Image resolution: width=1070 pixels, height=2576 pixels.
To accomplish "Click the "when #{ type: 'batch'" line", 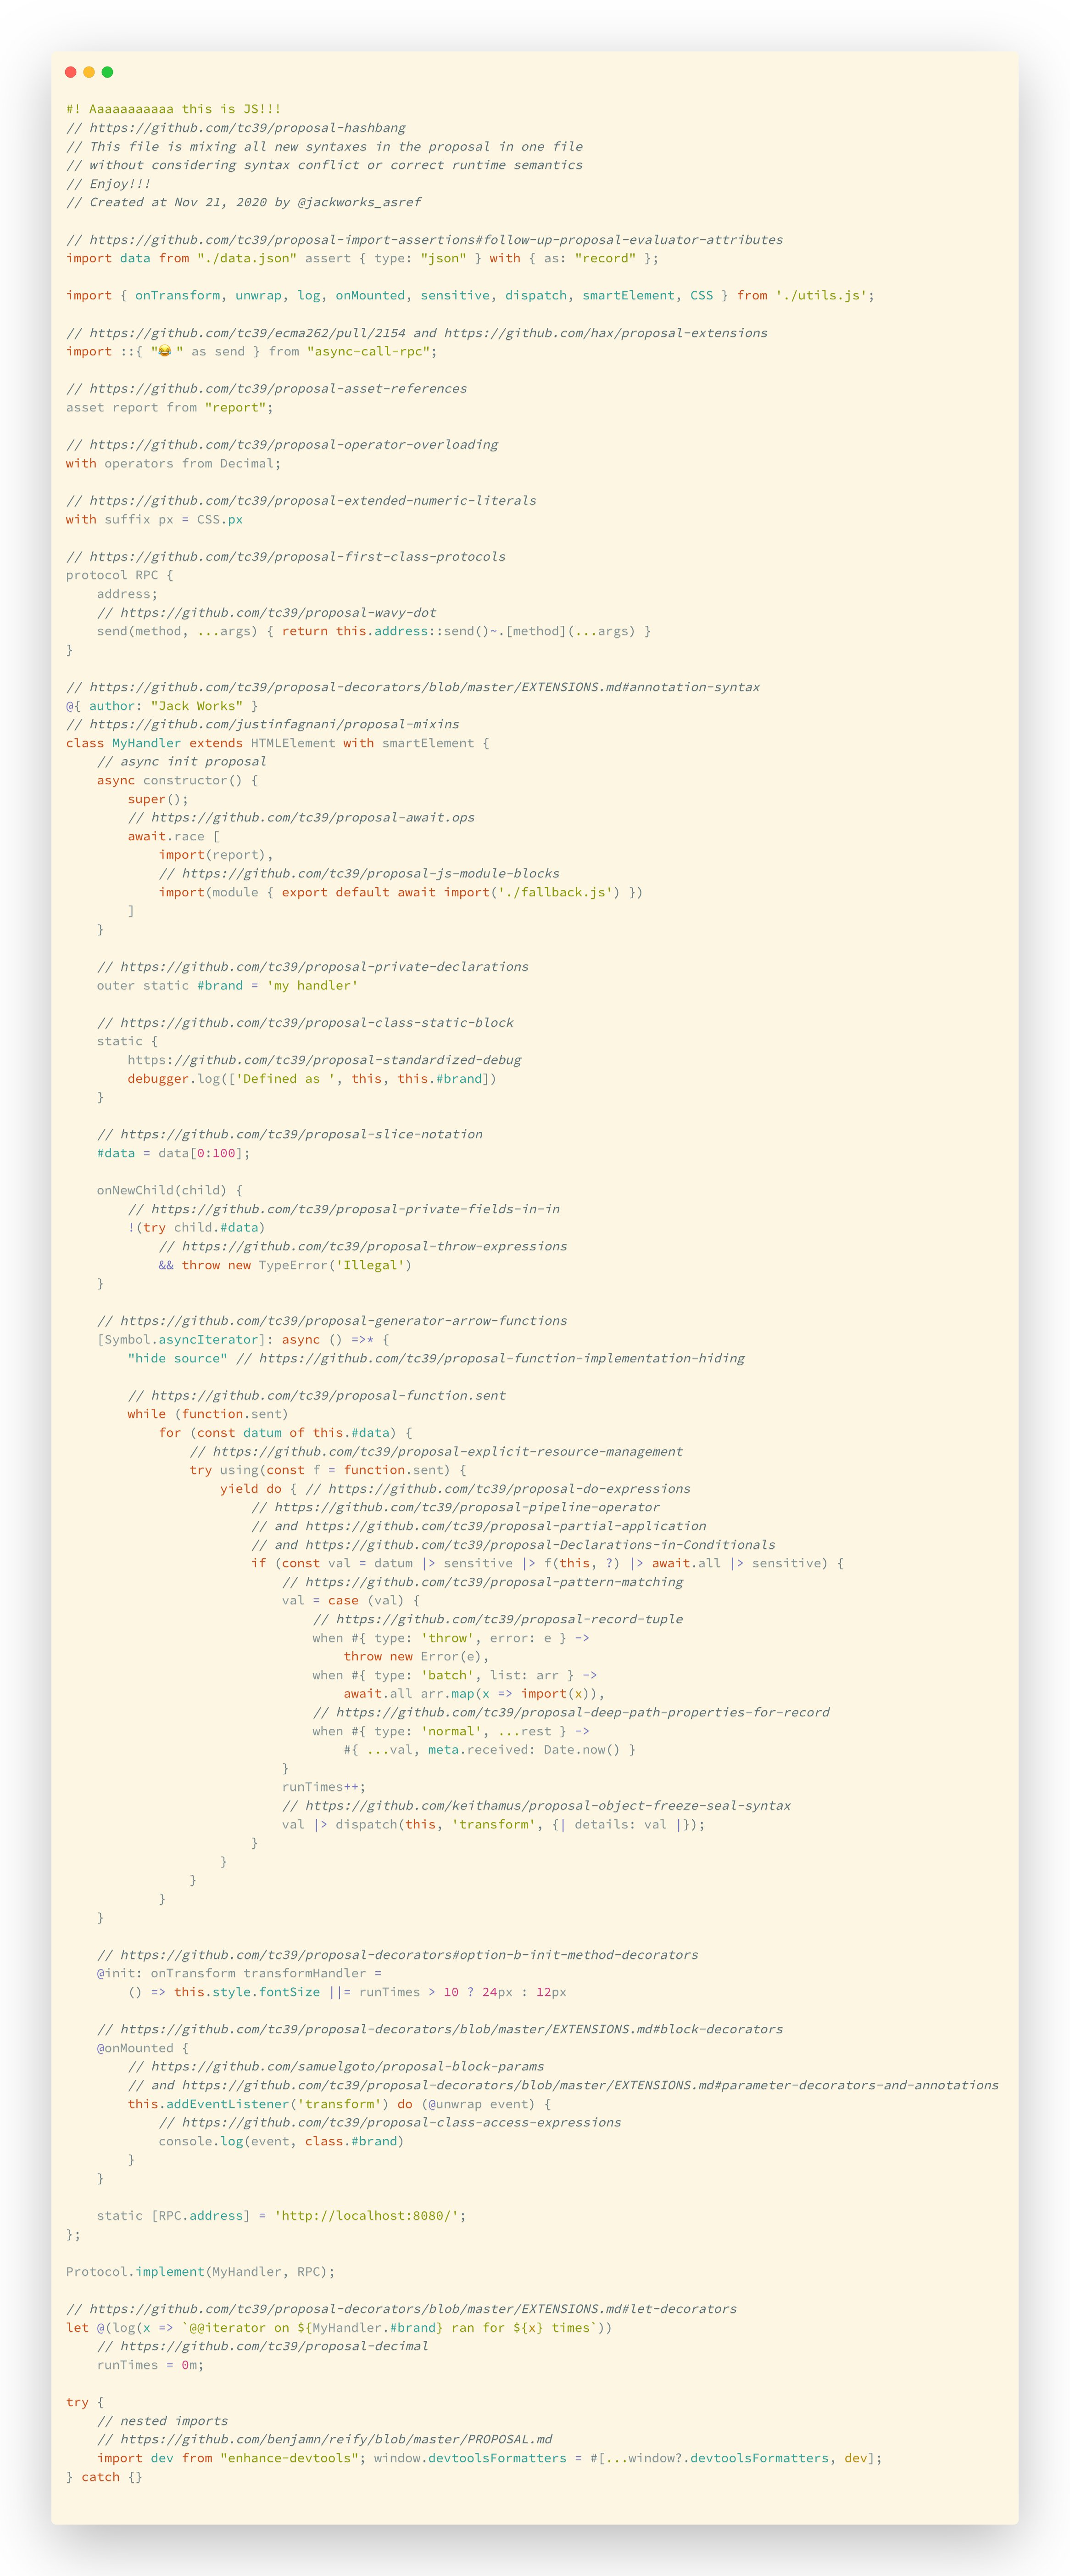I will point(456,1675).
